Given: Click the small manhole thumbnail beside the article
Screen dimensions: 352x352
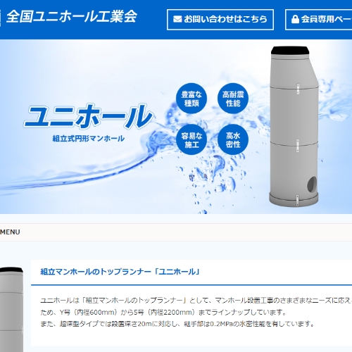Looking at the screenshot, I should (x=11, y=309).
